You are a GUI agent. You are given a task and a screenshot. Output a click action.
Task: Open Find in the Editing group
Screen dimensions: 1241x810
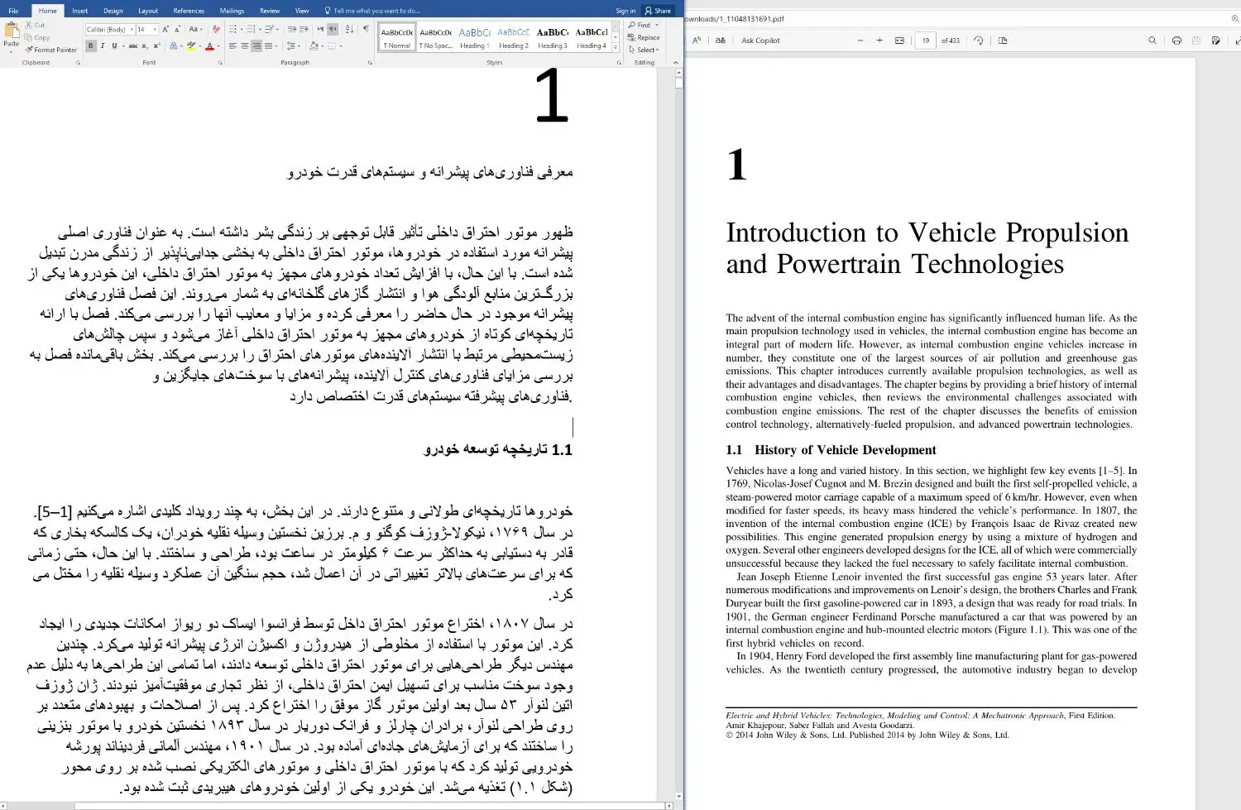[x=644, y=25]
